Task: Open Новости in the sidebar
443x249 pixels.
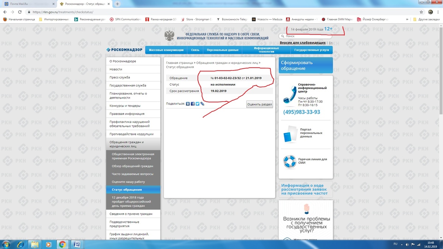Action: [x=133, y=69]
